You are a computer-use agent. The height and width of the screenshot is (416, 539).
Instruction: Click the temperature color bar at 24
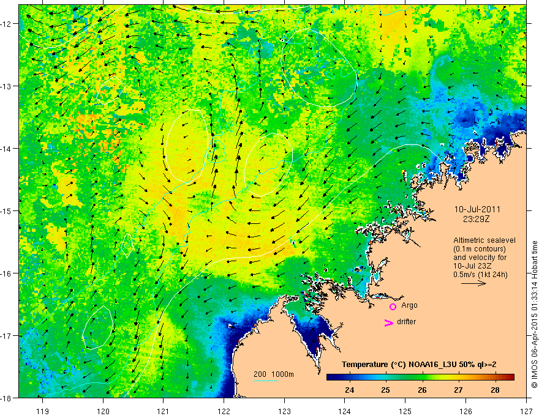coord(350,377)
